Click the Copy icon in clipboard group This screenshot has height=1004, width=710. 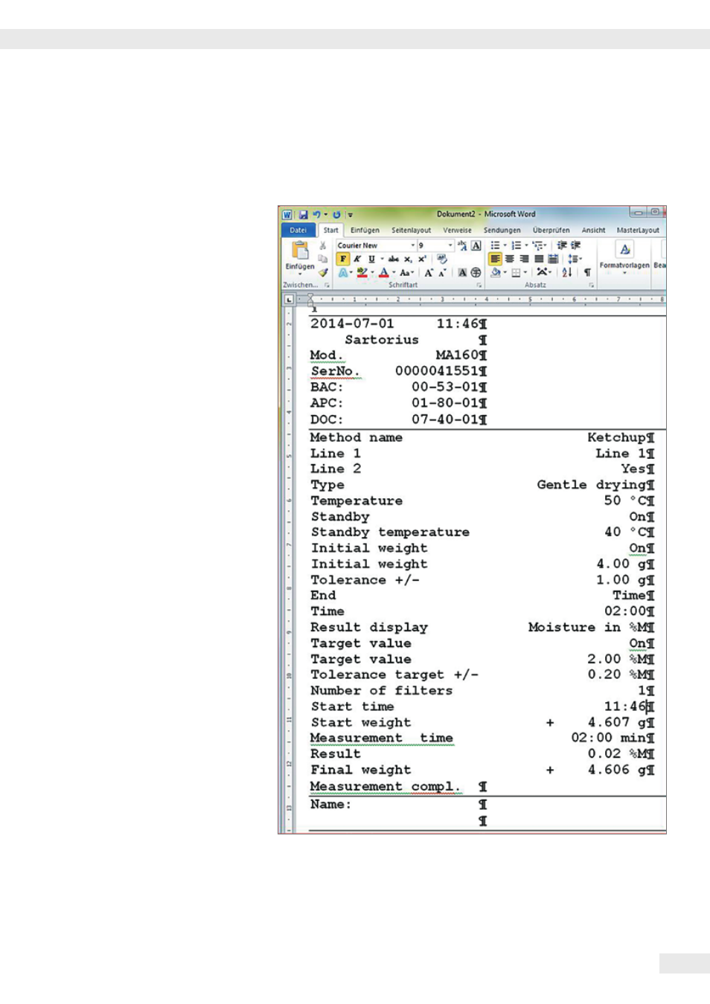323,259
